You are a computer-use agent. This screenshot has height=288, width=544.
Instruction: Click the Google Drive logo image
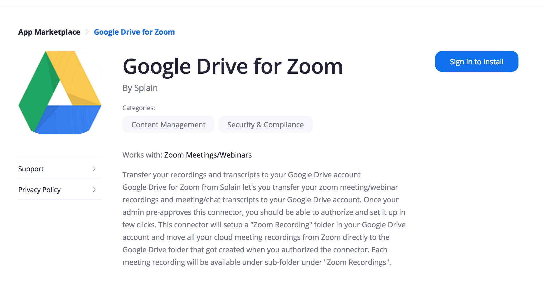[x=60, y=93]
